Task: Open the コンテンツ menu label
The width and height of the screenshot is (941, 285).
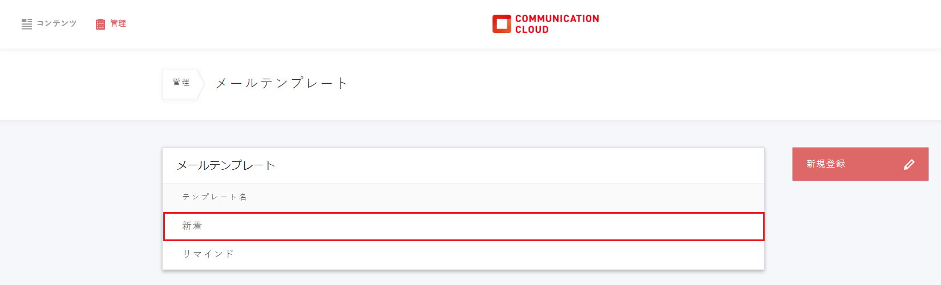Action: click(56, 23)
